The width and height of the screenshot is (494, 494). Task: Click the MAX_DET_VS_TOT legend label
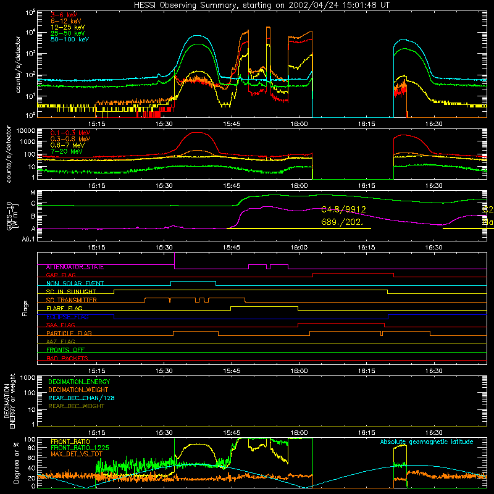(x=77, y=454)
